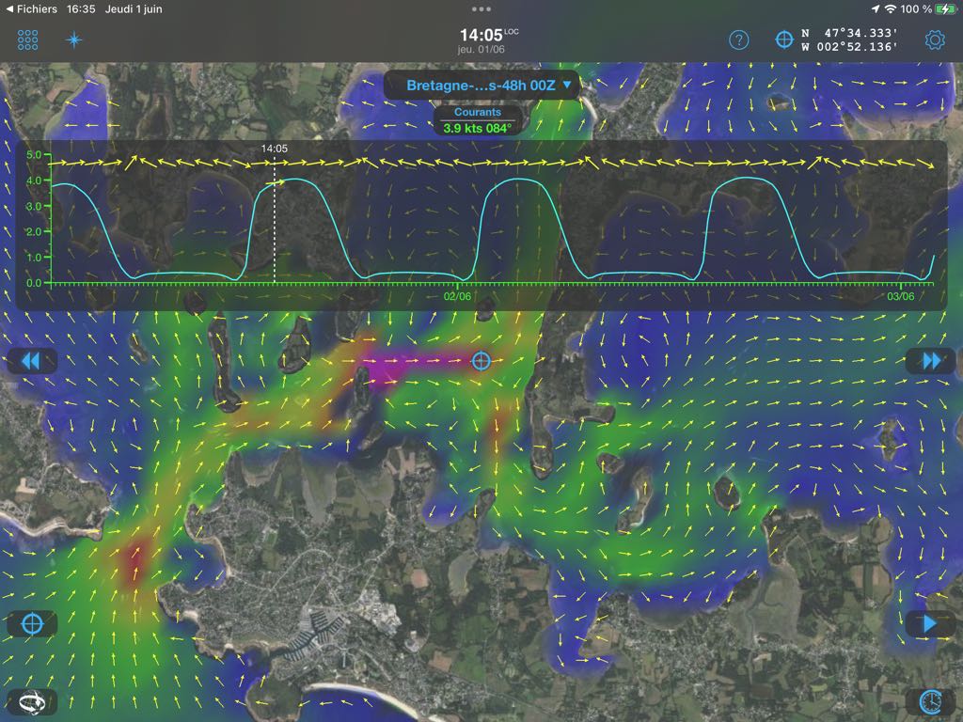
Task: Tap the GPS coordinates readout
Action: [849, 39]
